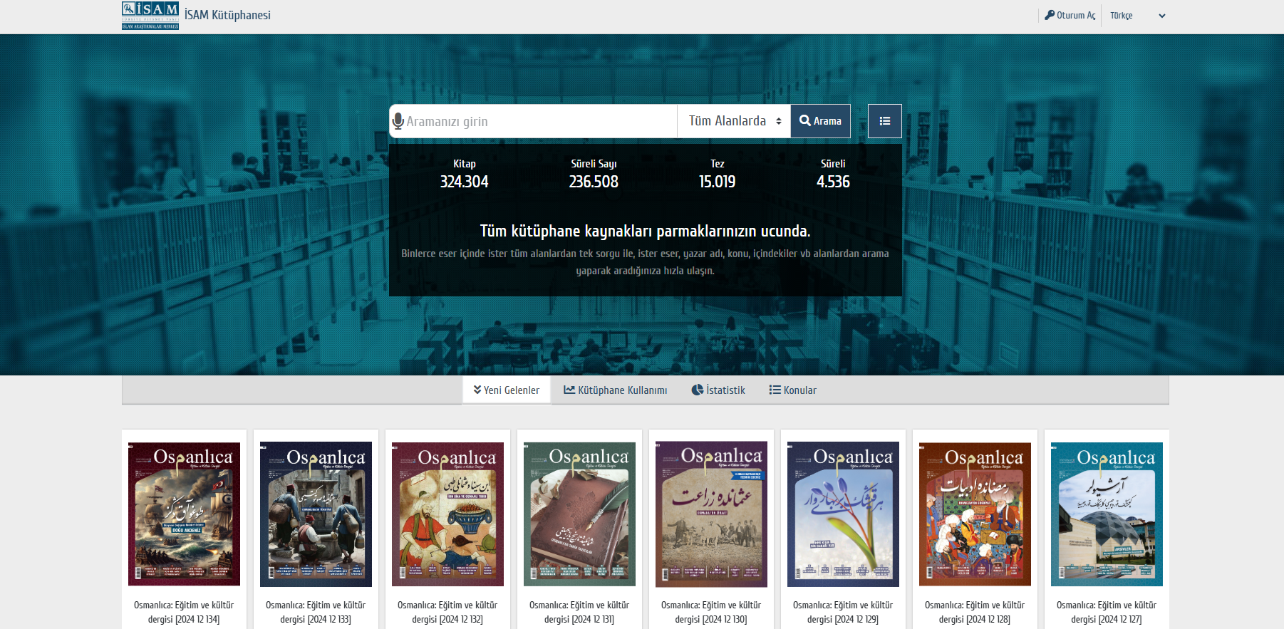Switch to Yeni Gelenler tab
Screen dimensions: 1284x629
point(507,390)
